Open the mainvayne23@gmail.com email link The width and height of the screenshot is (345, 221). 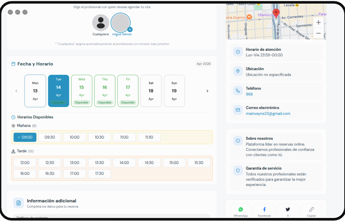point(268,113)
